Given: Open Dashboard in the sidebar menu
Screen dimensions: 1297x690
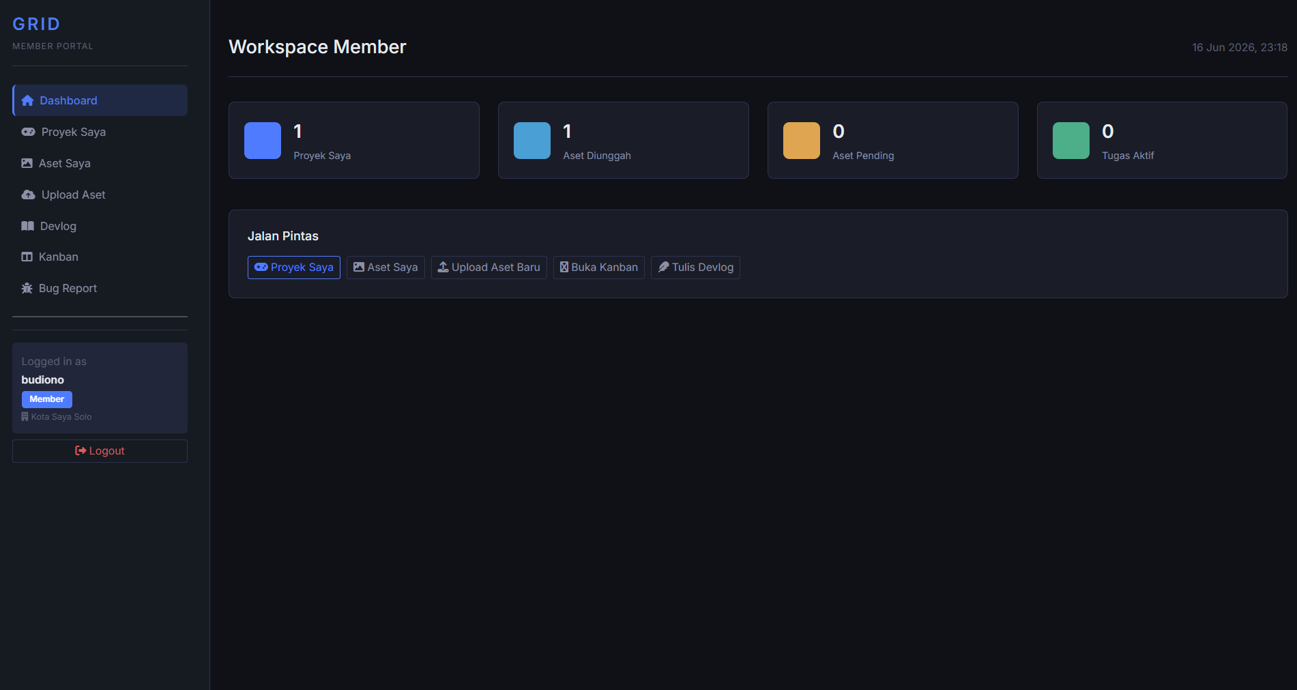Looking at the screenshot, I should click(100, 100).
